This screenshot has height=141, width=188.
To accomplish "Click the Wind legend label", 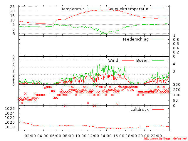I will 113,60.
